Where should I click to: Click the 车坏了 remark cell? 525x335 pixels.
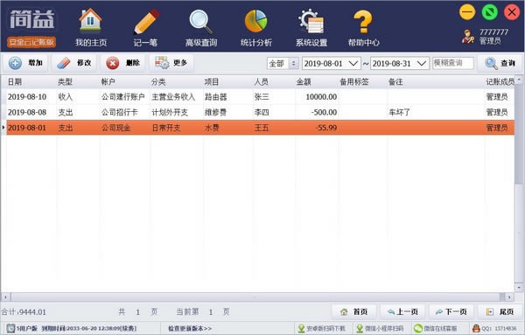click(399, 113)
